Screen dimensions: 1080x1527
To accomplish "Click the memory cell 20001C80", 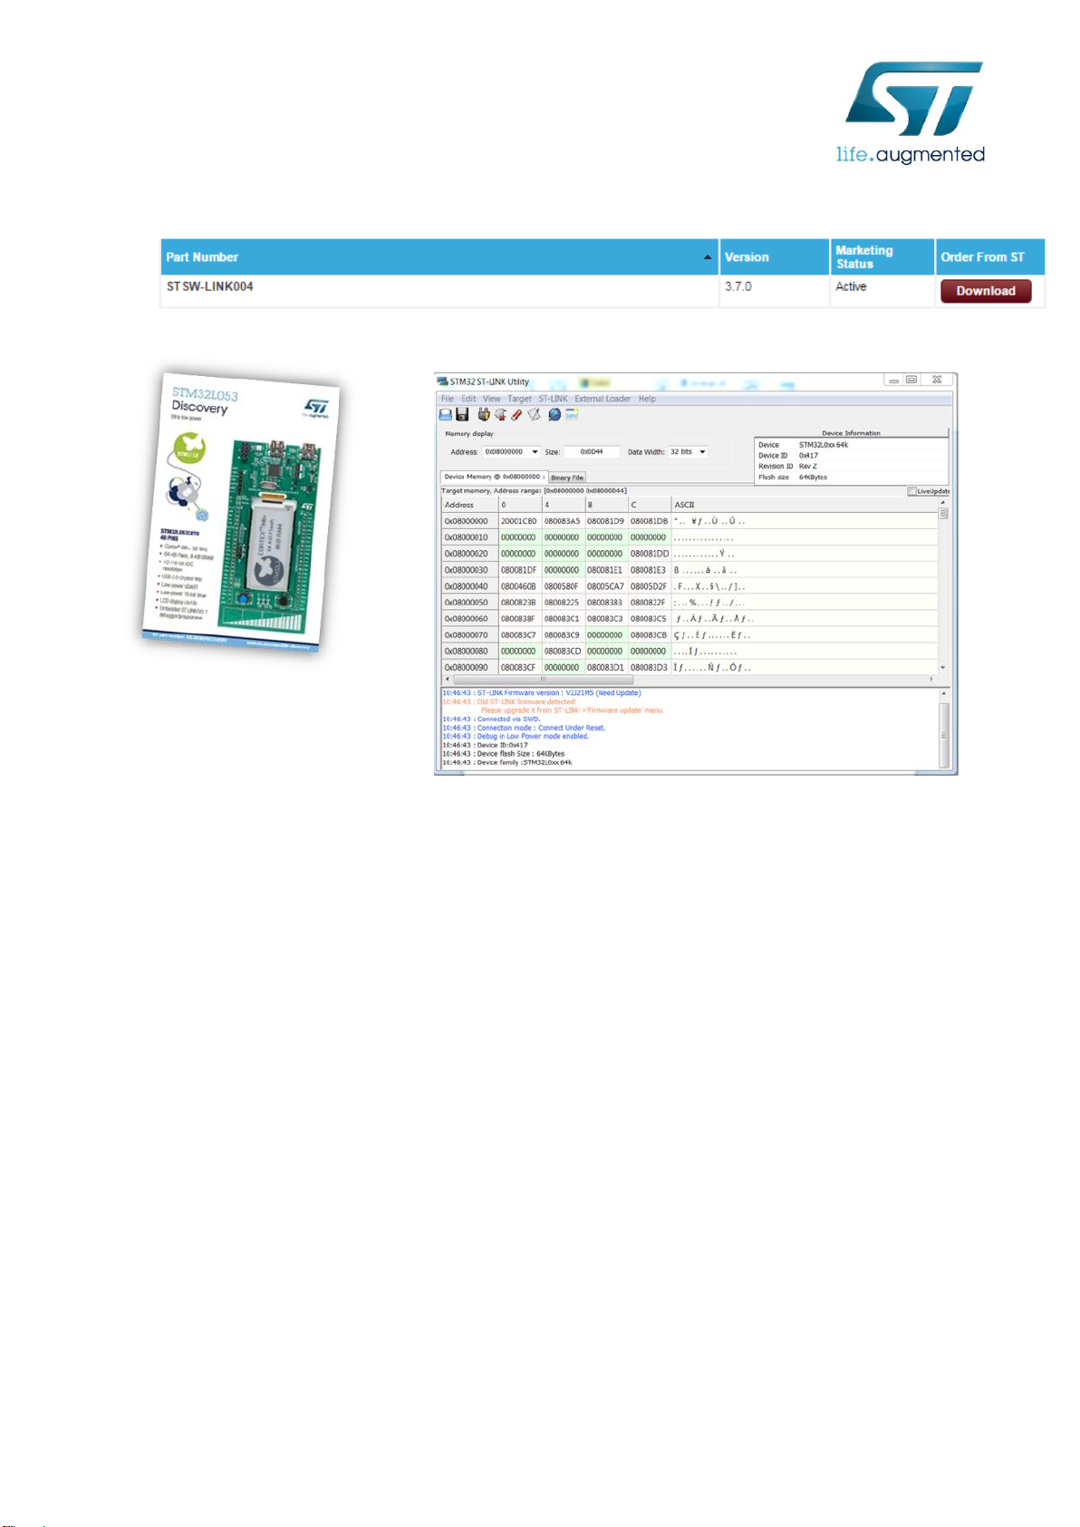I will pyautogui.click(x=518, y=521).
